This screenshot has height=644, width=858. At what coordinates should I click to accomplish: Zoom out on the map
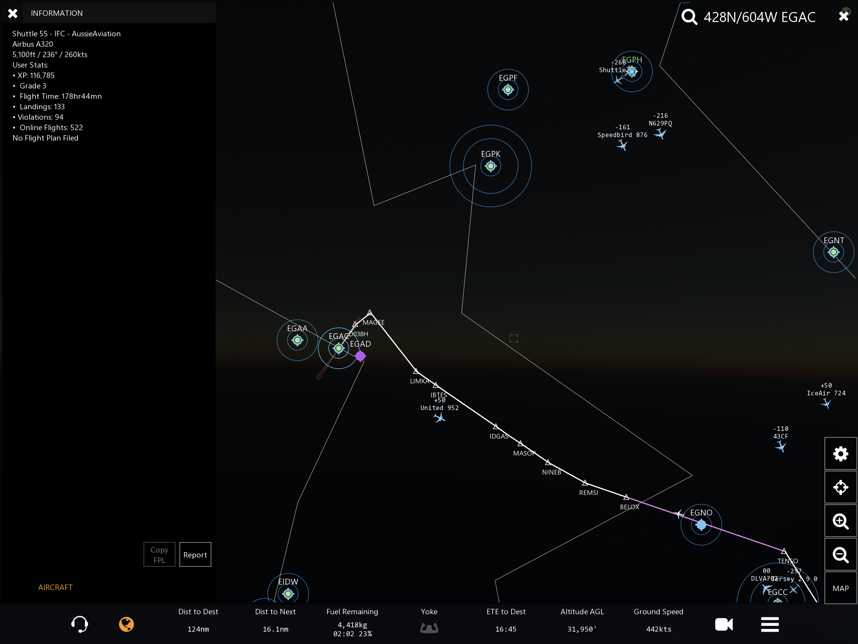click(840, 555)
